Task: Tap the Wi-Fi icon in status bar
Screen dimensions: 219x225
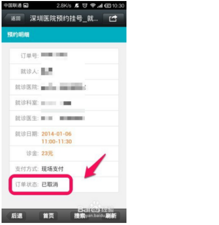Action: [x=93, y=6]
